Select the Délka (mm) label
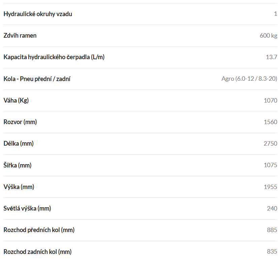 pyautogui.click(x=19, y=144)
